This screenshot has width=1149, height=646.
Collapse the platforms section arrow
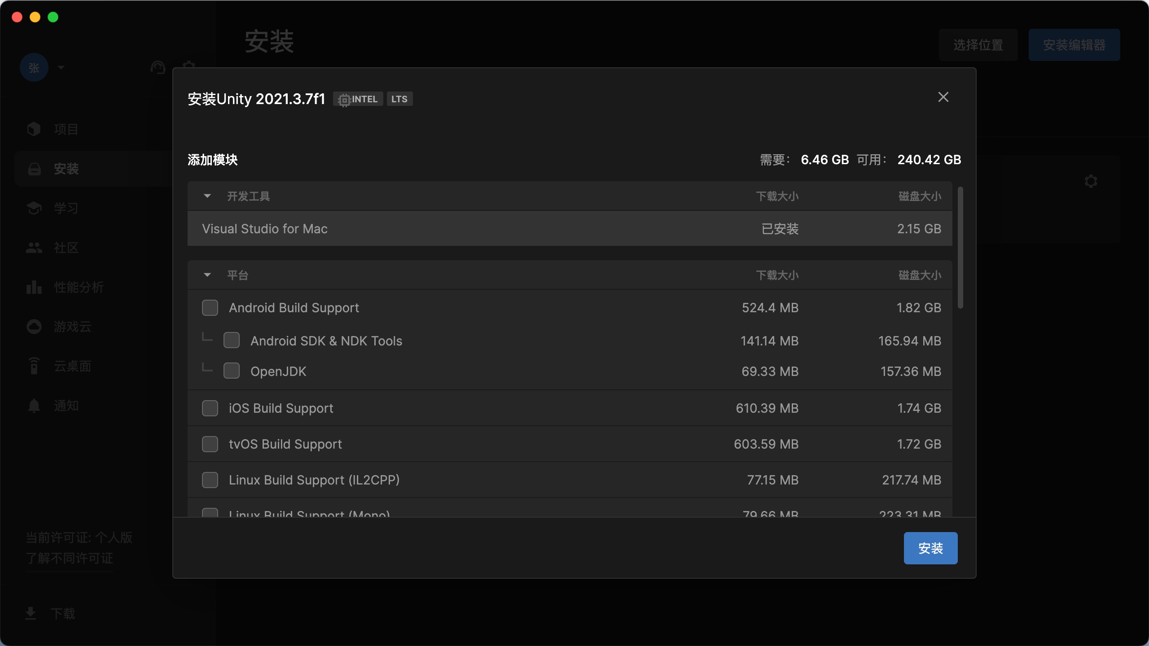pos(207,275)
